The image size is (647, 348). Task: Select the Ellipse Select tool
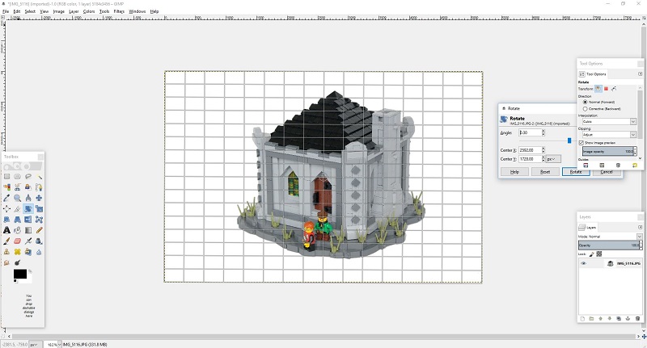(x=17, y=177)
